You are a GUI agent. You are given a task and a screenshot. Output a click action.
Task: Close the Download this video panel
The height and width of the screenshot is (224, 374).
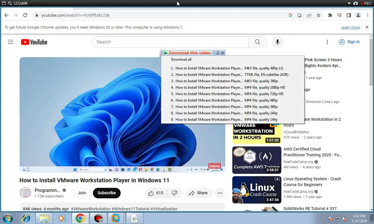click(222, 52)
